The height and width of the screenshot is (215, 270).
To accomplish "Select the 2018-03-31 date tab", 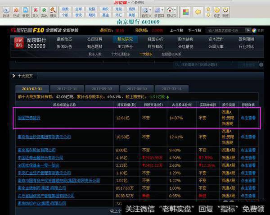I will coord(32,89).
